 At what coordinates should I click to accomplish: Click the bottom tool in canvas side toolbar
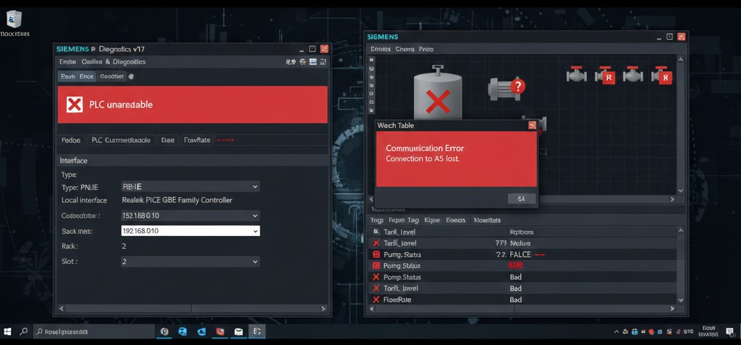tap(371, 110)
